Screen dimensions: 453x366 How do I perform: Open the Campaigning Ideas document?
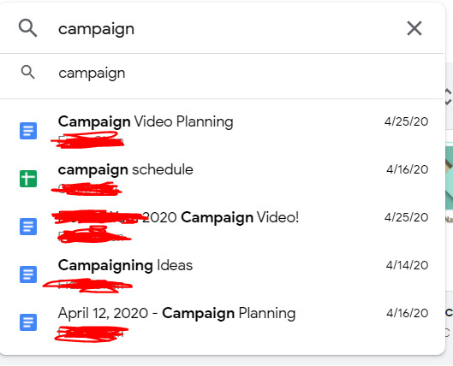(x=125, y=265)
